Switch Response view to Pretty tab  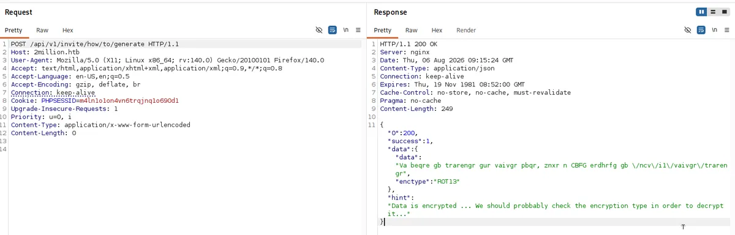(382, 30)
